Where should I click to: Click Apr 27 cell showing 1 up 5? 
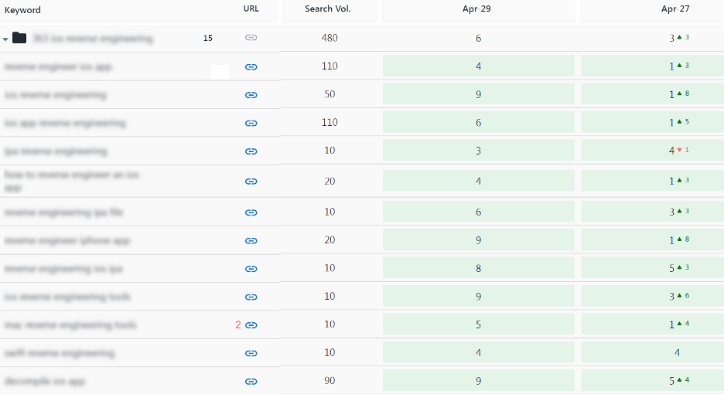[652, 122]
